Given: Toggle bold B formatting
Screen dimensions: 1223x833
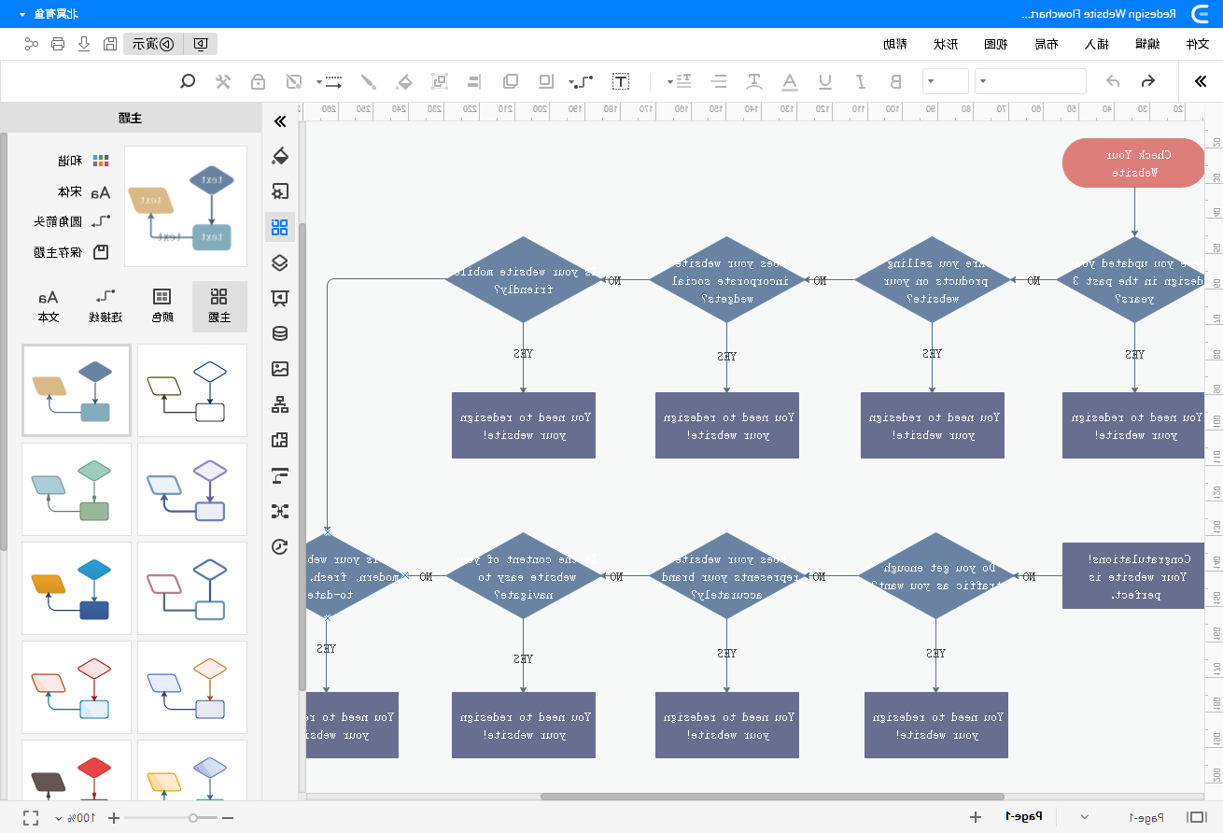Looking at the screenshot, I should tap(895, 81).
